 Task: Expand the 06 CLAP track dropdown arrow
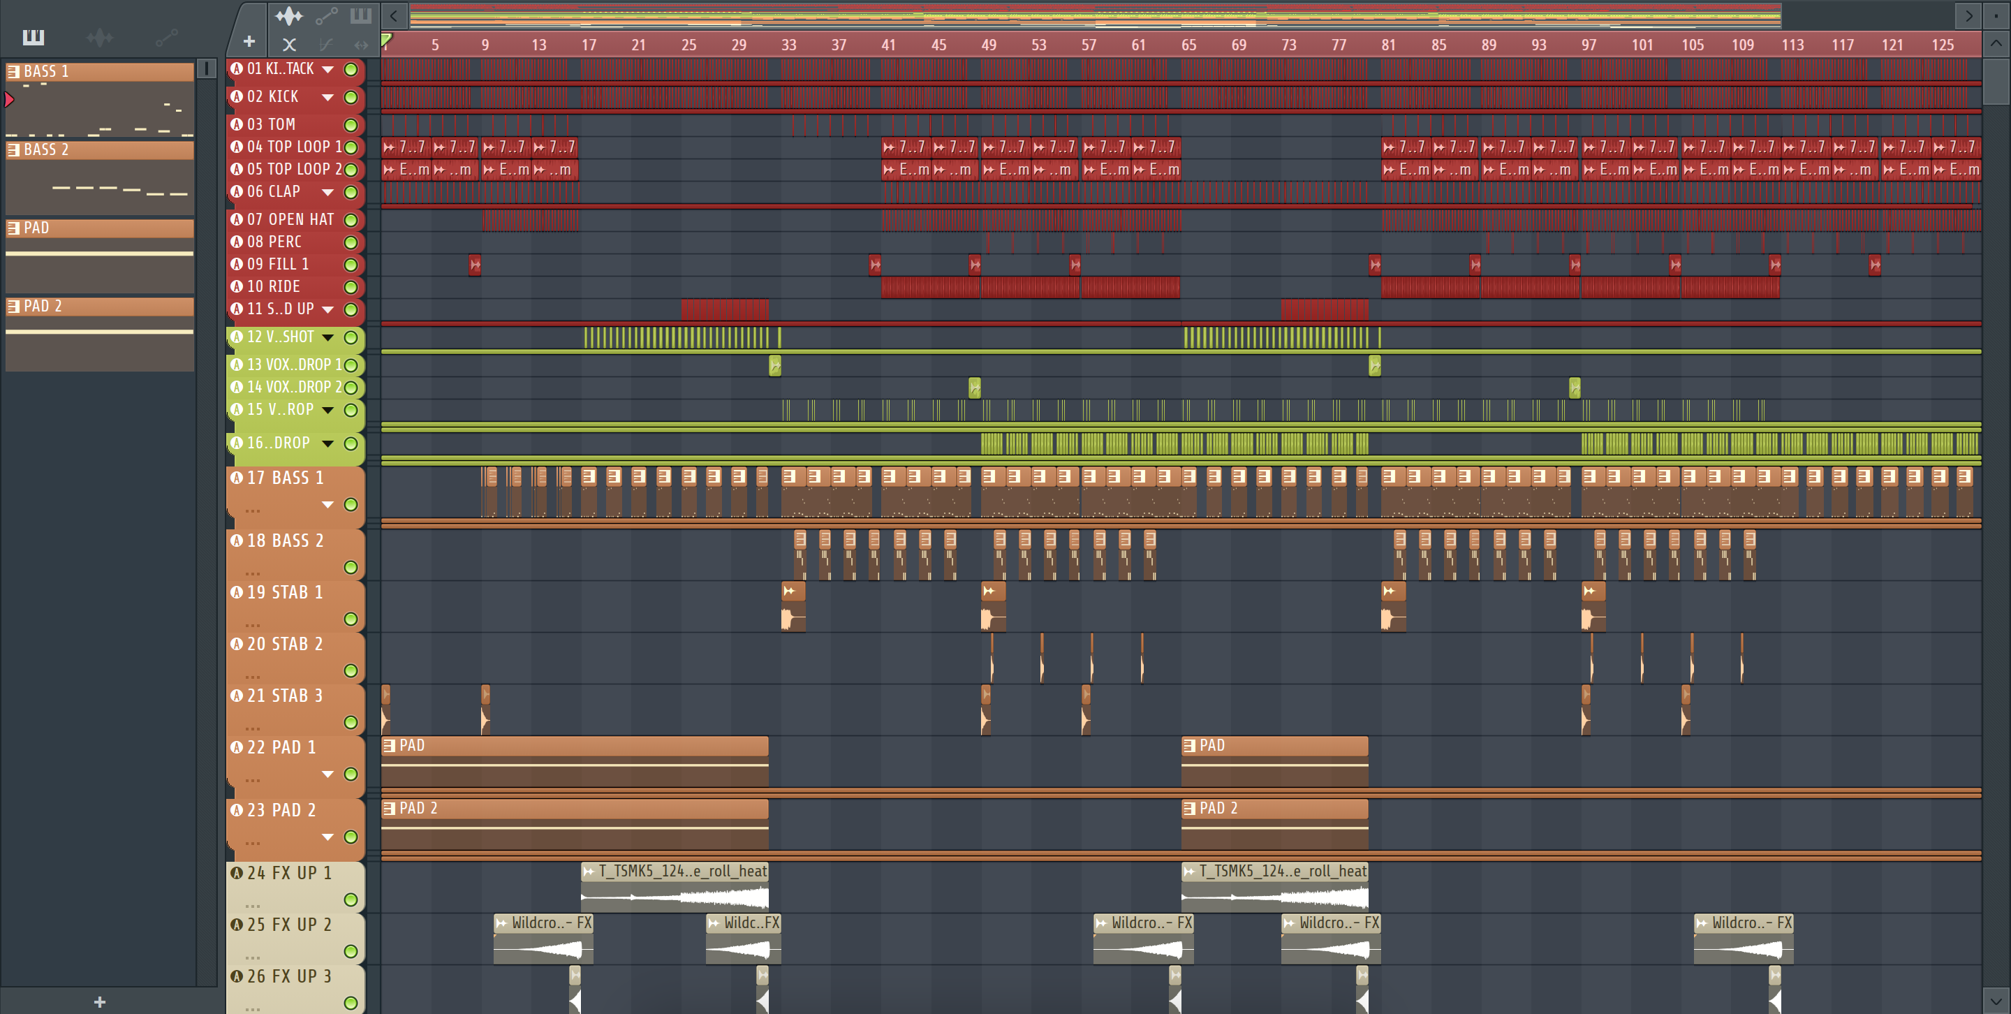(x=328, y=192)
